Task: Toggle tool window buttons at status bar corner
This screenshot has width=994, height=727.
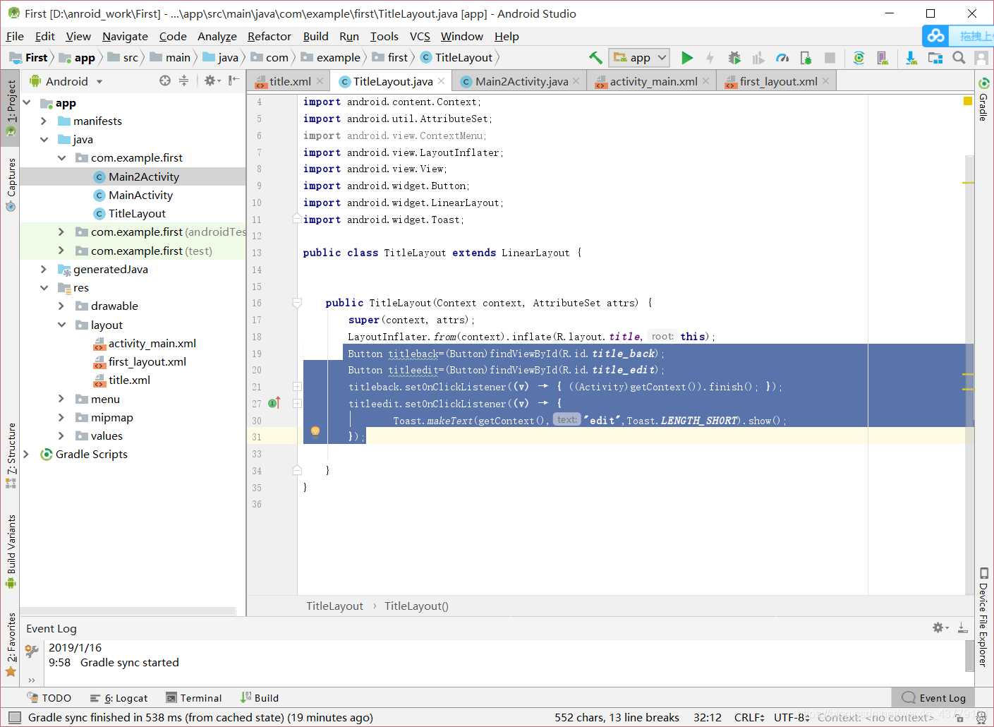Action: [15, 717]
